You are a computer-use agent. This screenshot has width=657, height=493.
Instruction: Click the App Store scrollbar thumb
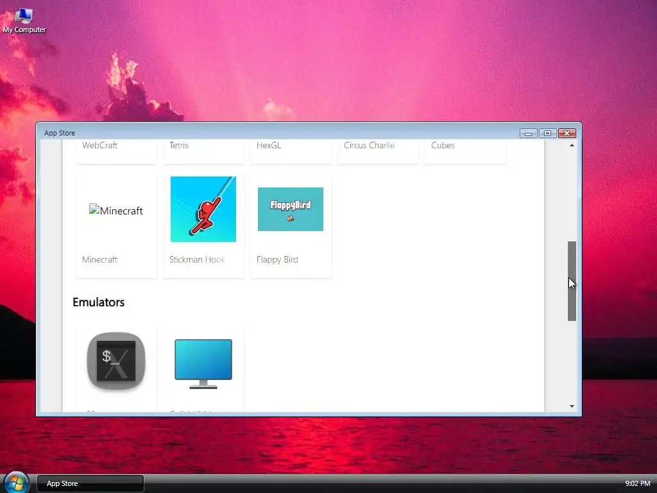click(x=572, y=281)
